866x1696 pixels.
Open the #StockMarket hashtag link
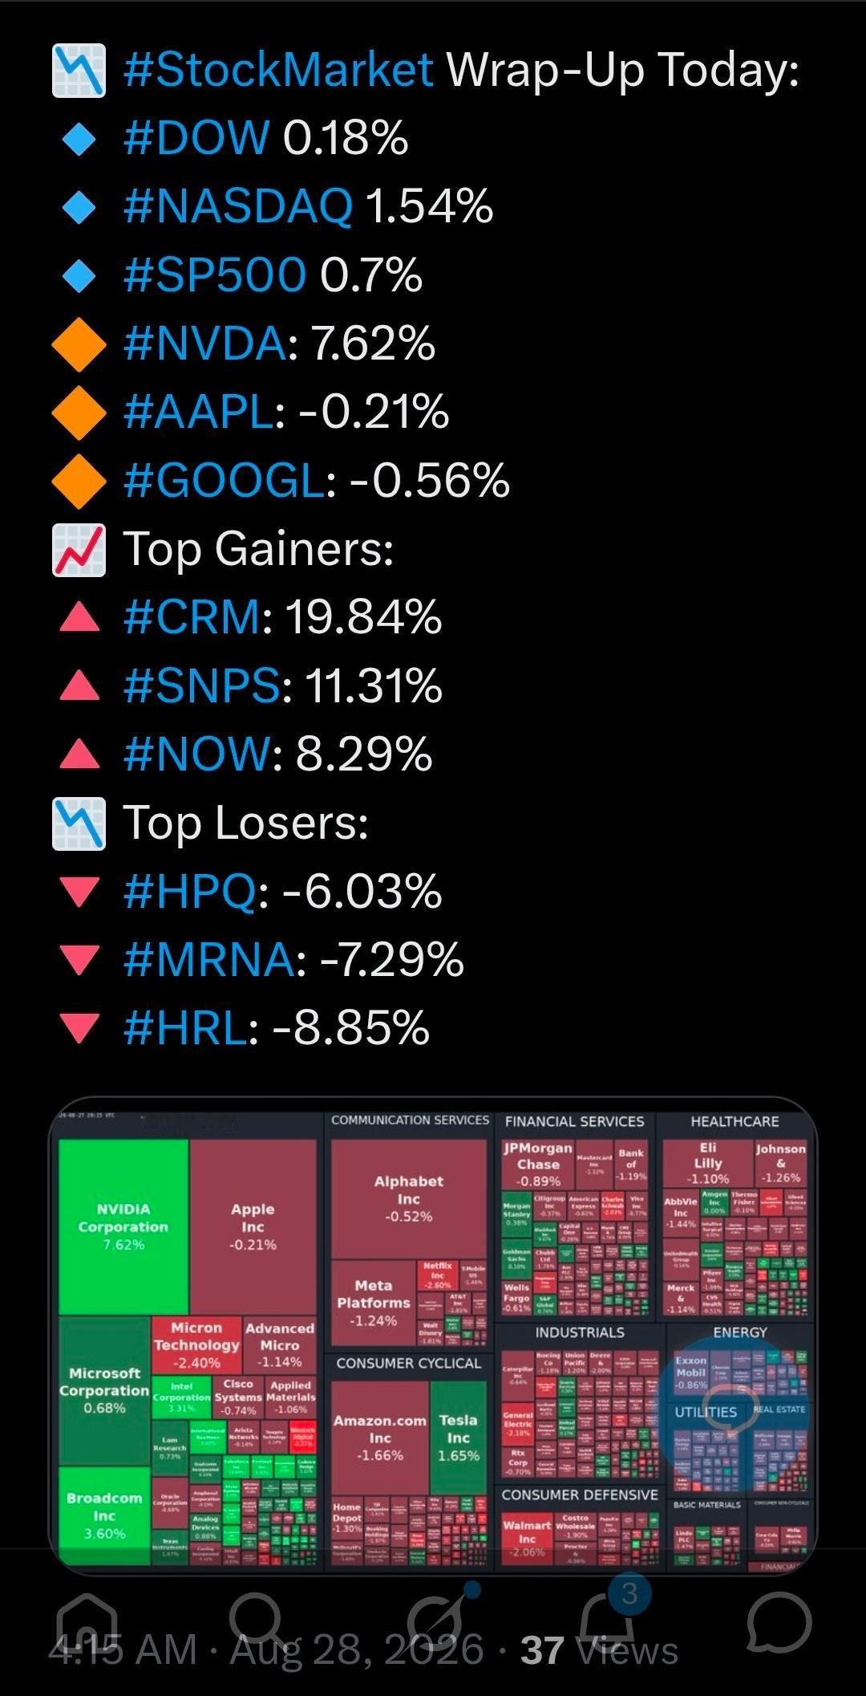pyautogui.click(x=278, y=70)
